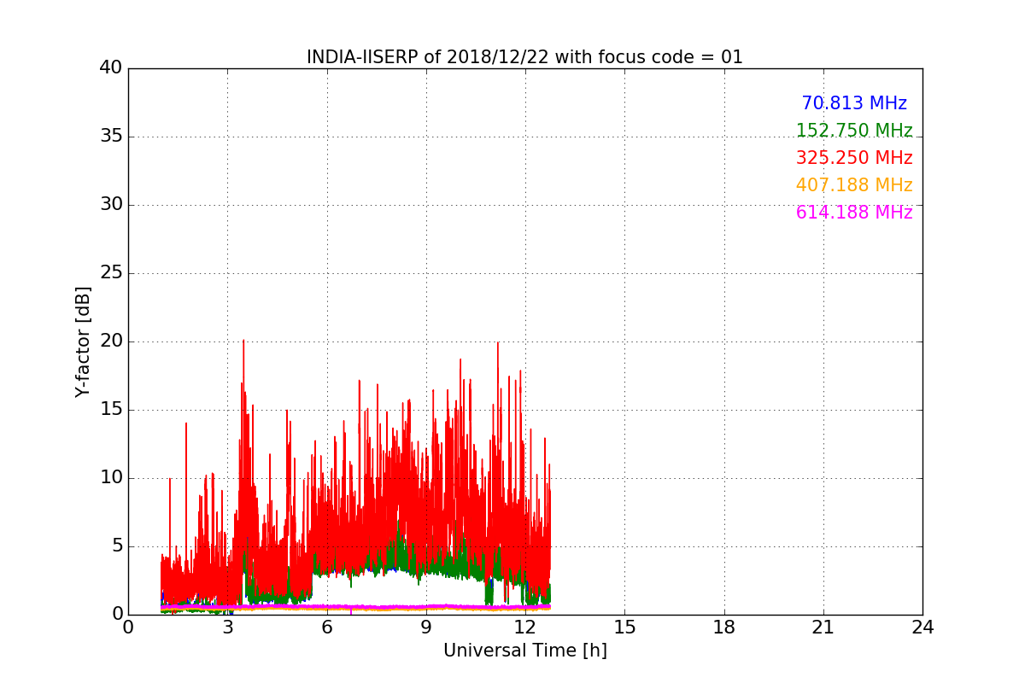Image resolution: width=1025 pixels, height=683 pixels.
Task: Select the 152.750 MHz legend label
Action: click(x=854, y=131)
